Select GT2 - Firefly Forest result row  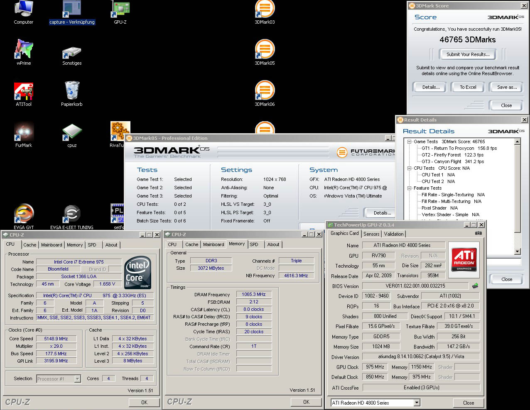452,155
